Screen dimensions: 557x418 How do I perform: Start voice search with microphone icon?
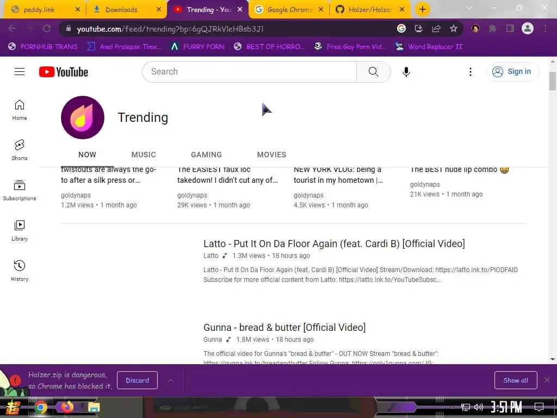click(x=406, y=72)
